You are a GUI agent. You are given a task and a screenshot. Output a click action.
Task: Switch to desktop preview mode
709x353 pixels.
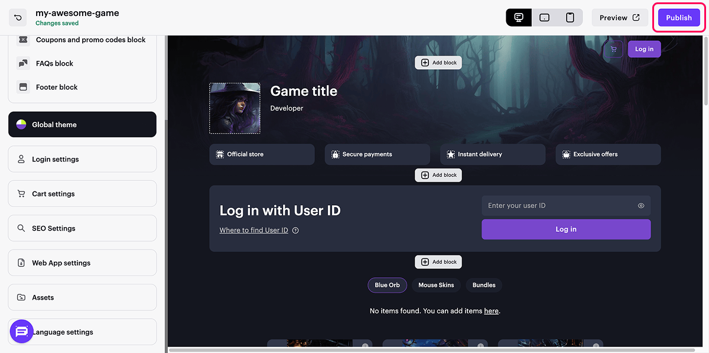coord(519,18)
